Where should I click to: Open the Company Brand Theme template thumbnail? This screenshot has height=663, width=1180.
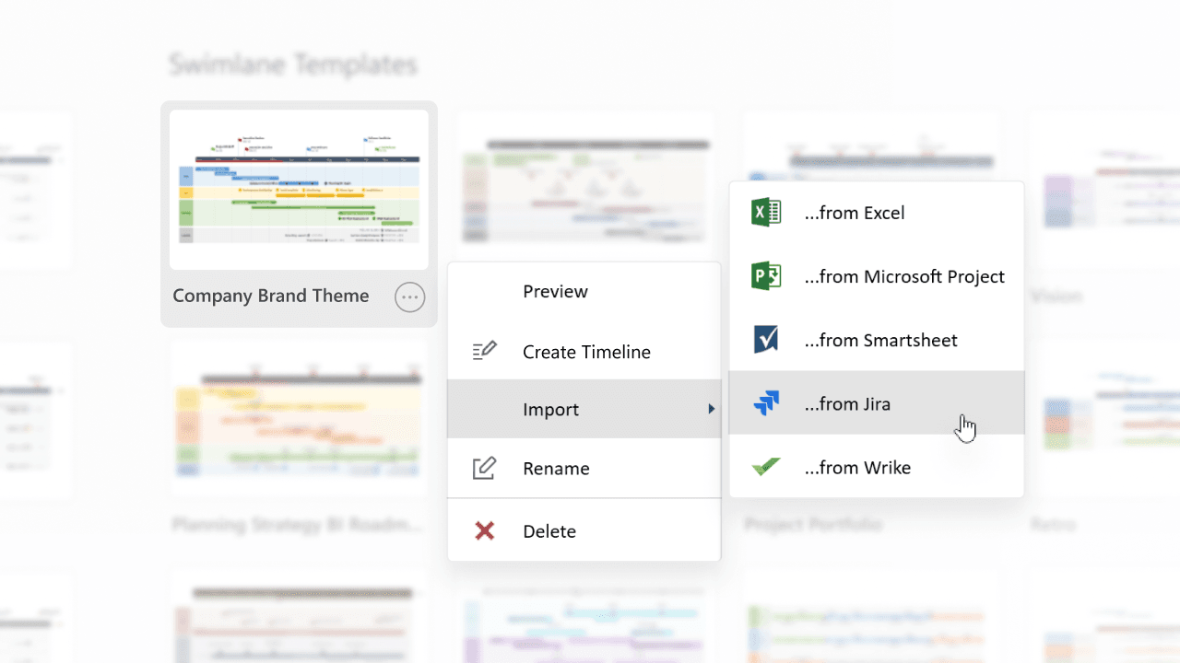point(299,190)
